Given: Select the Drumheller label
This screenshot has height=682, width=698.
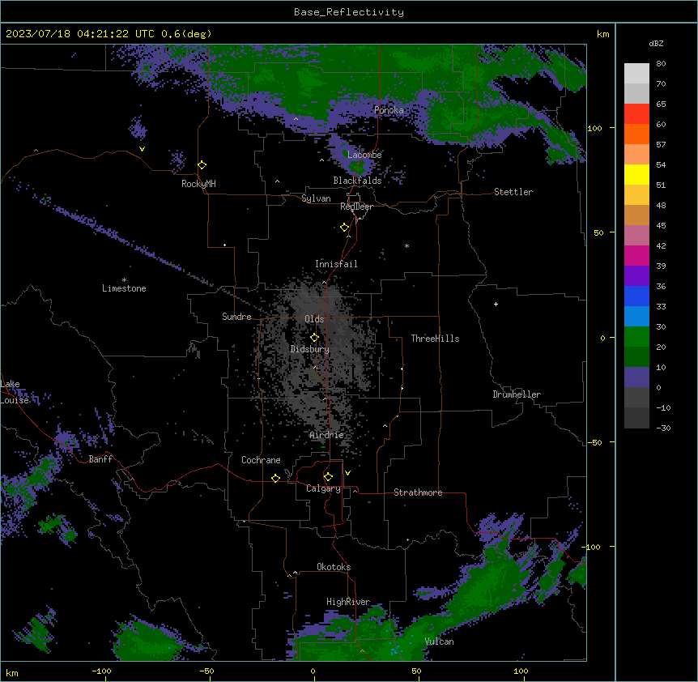Looking at the screenshot, I should point(517,394).
